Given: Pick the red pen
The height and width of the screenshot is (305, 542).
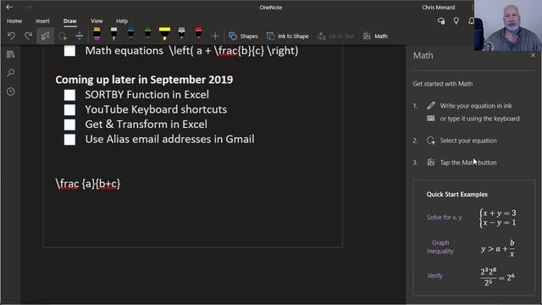Looking at the screenshot, I should (198, 34).
